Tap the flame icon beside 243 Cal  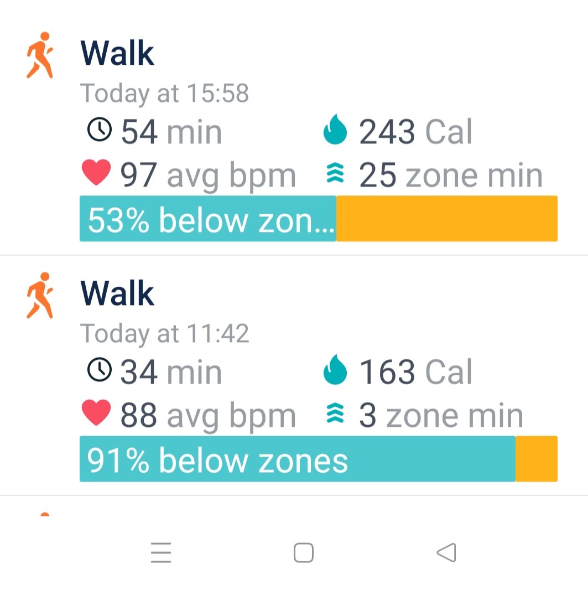coord(335,132)
